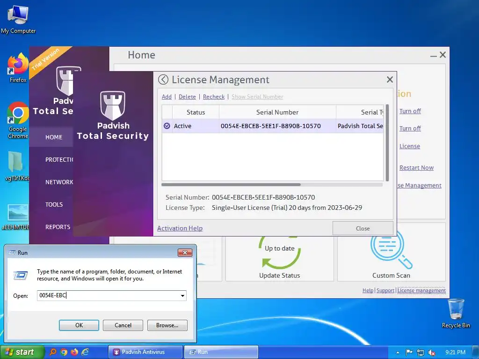Image resolution: width=479 pixels, height=359 pixels.
Task: Open the TOOLS section in sidebar
Action: (x=54, y=205)
